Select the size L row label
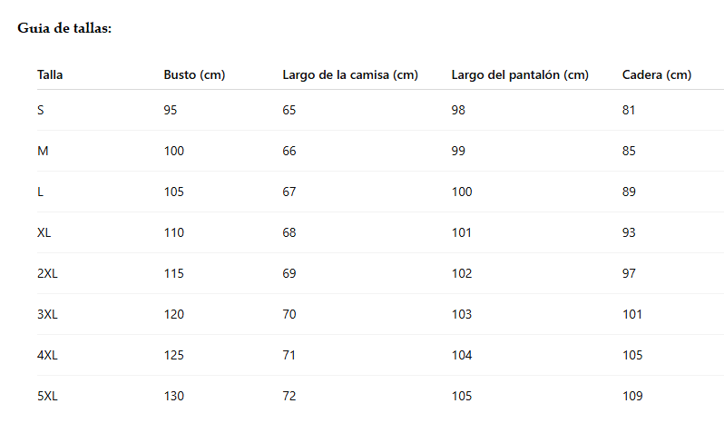The width and height of the screenshot is (724, 433). pyautogui.click(x=41, y=192)
